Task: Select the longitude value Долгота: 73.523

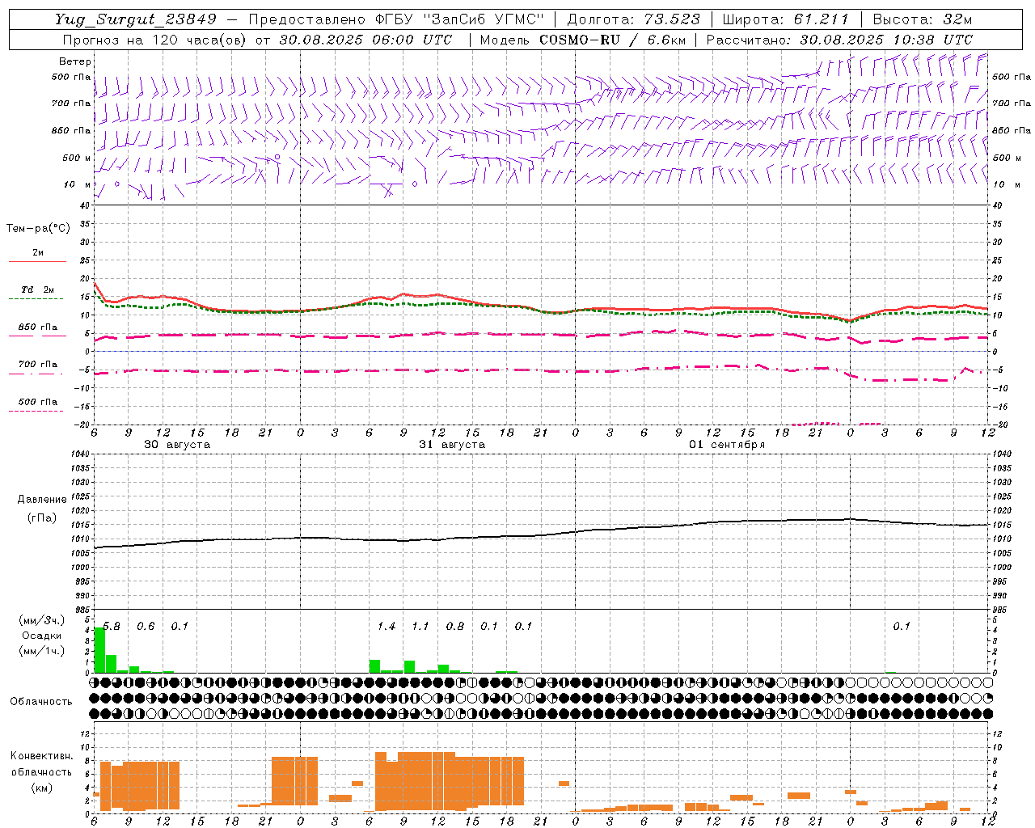Action: click(634, 20)
